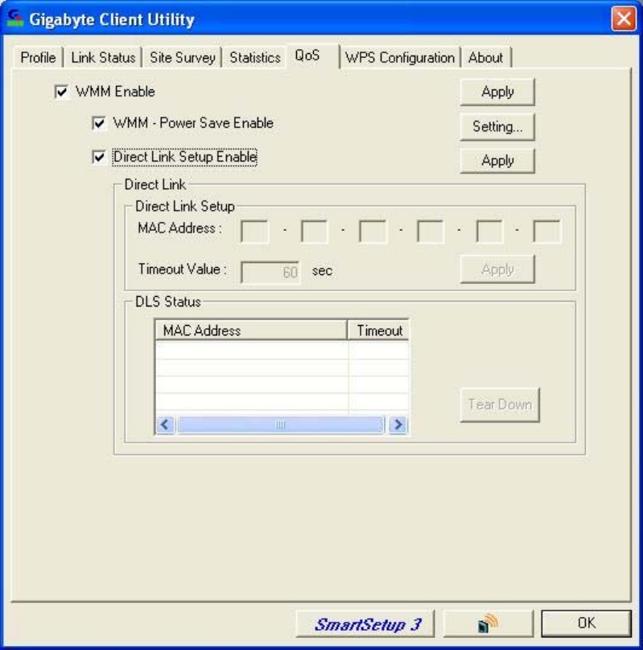
Task: Click the DLS Status scroll left arrow
Action: click(x=166, y=425)
